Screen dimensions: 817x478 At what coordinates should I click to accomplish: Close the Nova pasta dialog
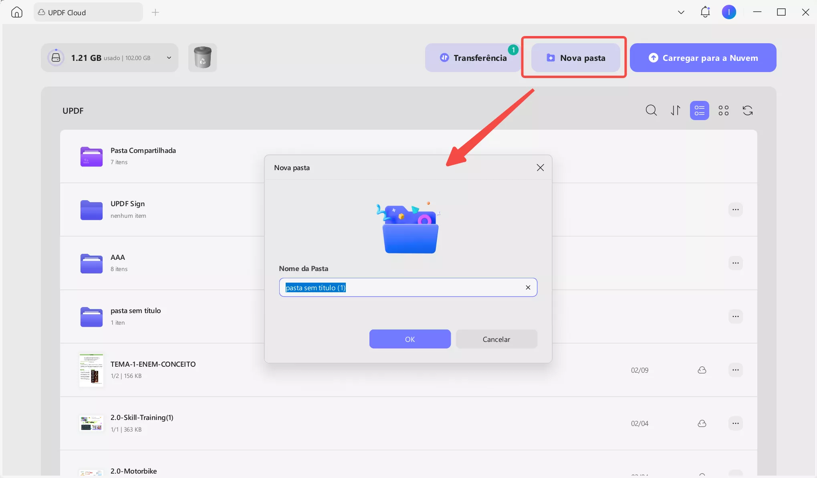click(x=540, y=168)
